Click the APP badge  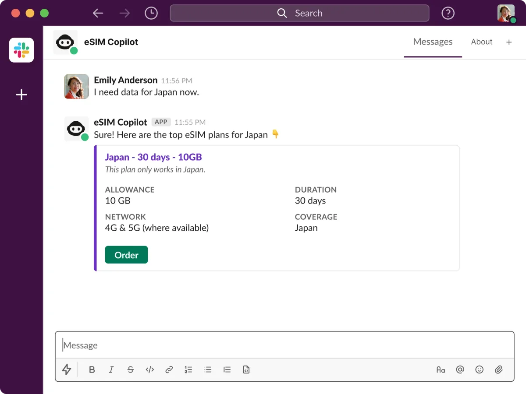161,122
